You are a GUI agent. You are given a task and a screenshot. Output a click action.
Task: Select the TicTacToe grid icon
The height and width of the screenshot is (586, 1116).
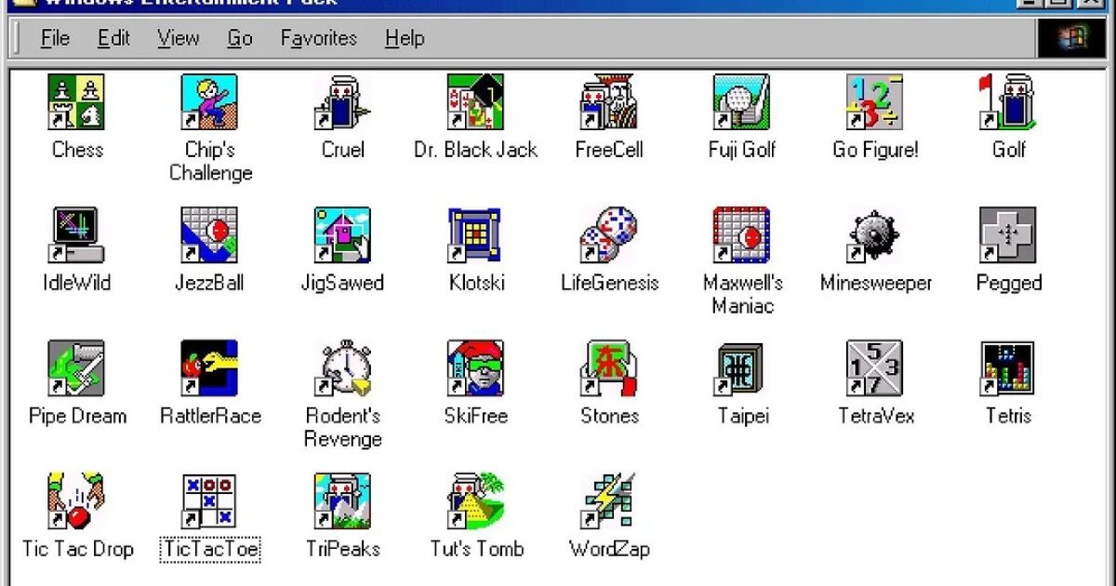(x=210, y=501)
